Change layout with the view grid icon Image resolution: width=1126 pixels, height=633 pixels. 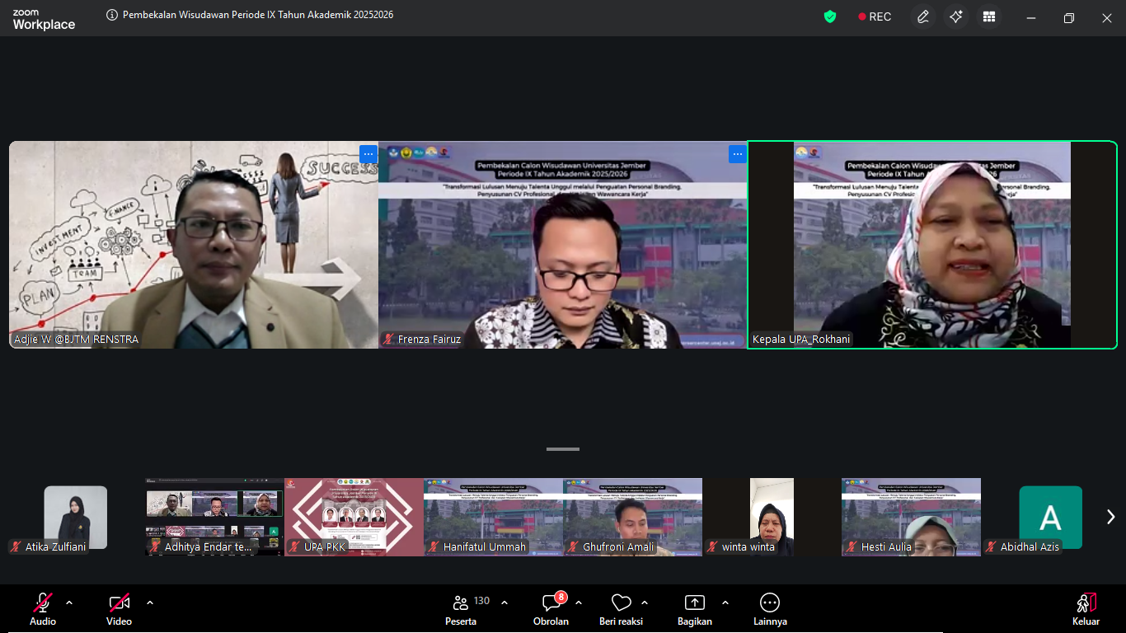(989, 16)
